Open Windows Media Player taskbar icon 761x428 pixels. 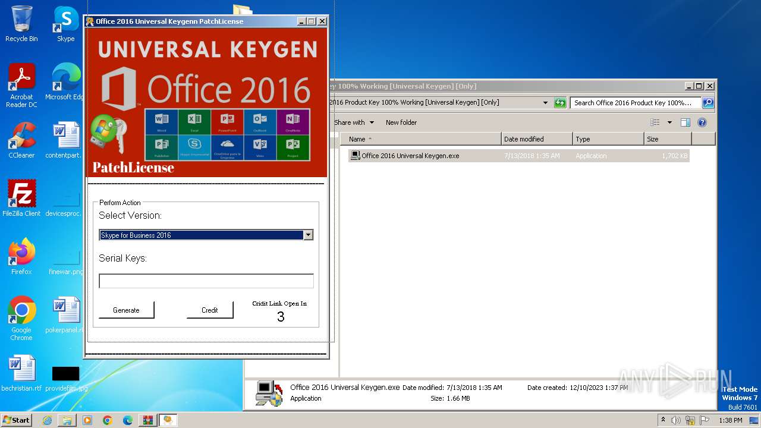pos(87,420)
